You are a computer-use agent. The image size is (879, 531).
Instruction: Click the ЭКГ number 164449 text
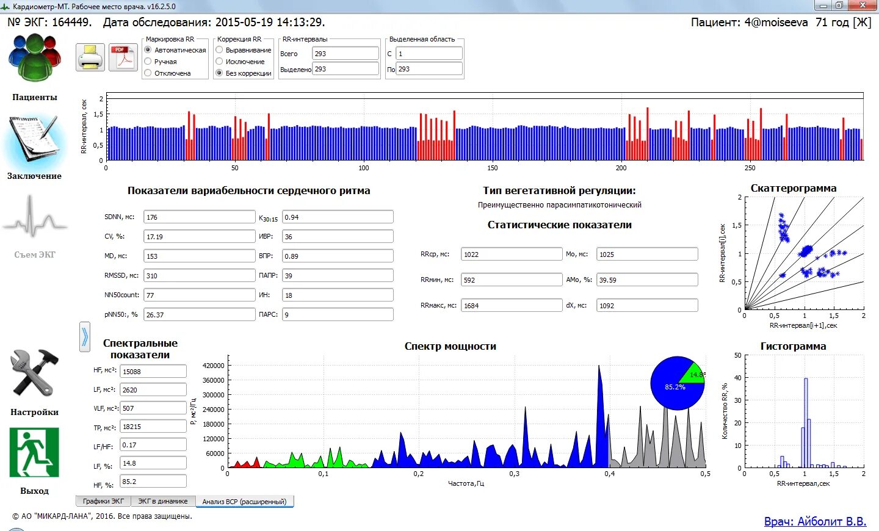(x=71, y=23)
